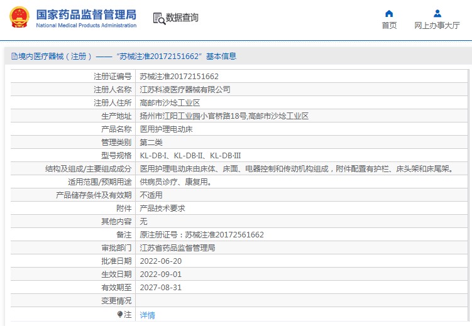Select registration number 苏械注准20172151662 value
Viewport: 472px width, 326px height.
click(179, 77)
